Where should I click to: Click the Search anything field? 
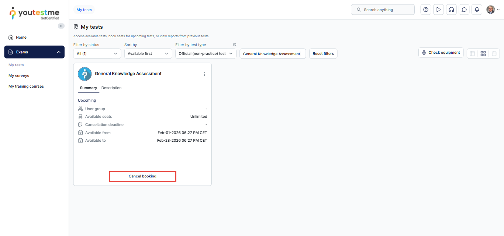coord(383,10)
